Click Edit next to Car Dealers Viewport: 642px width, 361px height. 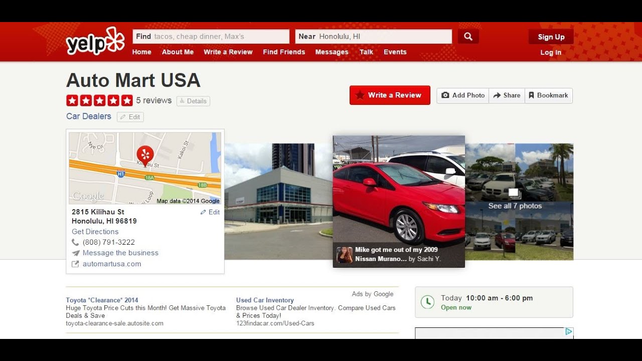(130, 117)
